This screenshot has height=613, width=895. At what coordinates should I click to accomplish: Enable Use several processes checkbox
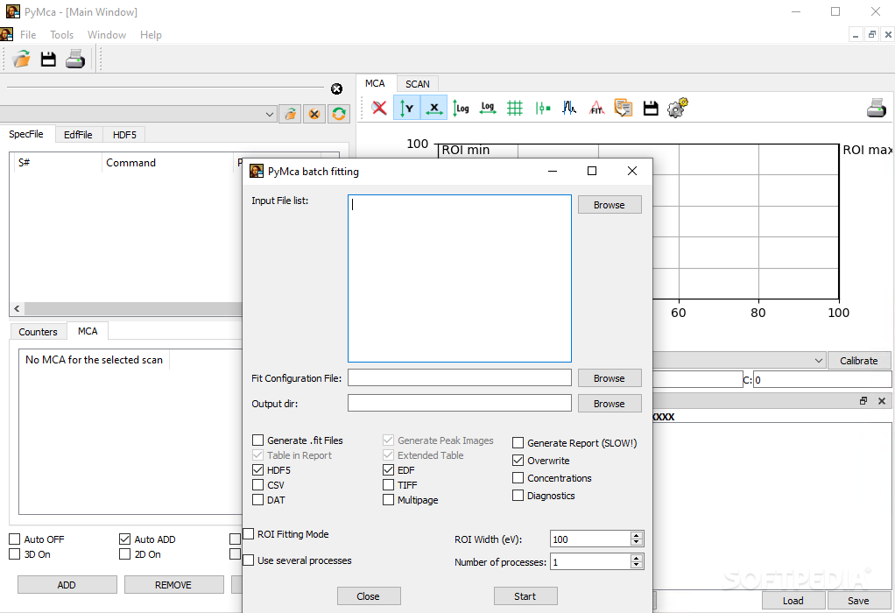[249, 560]
